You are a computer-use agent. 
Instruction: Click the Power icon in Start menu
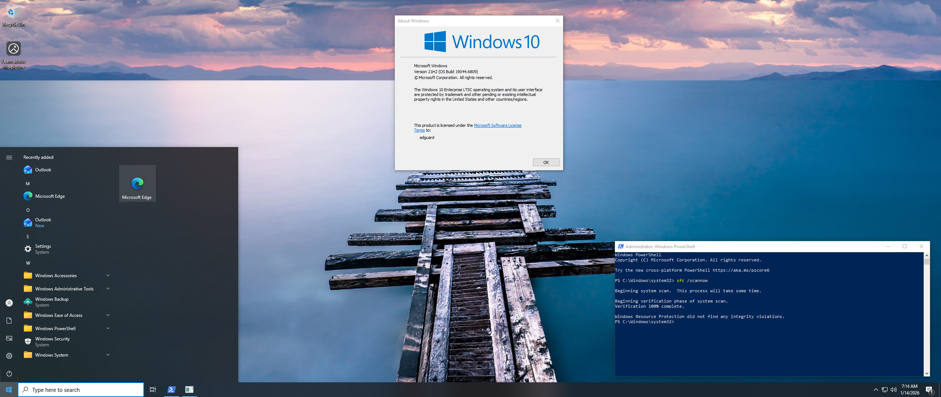(x=9, y=373)
